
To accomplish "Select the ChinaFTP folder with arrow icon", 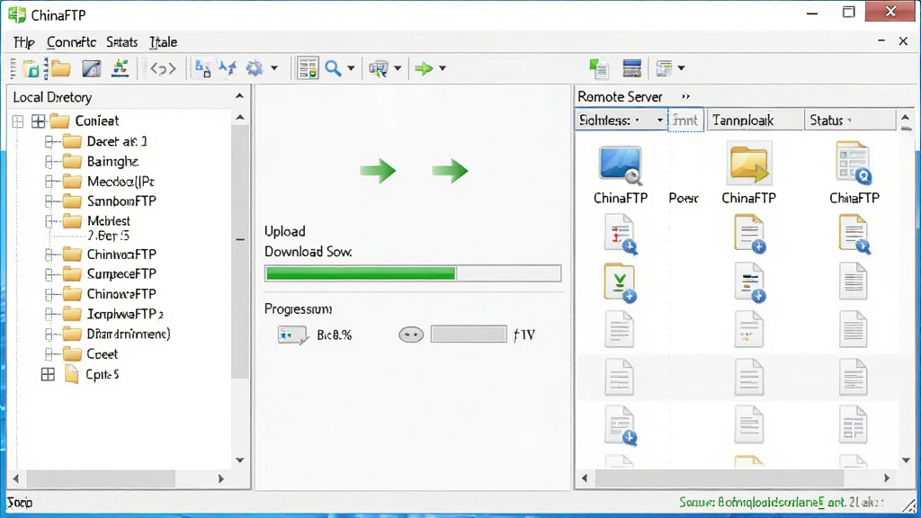I will pos(749,165).
